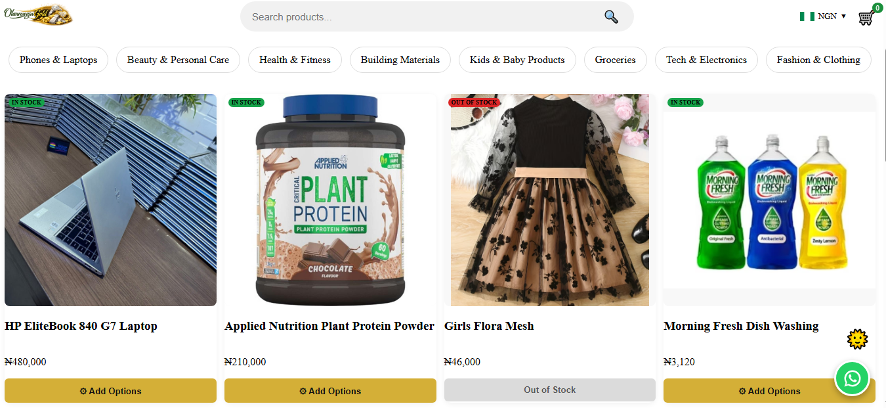Image resolution: width=886 pixels, height=408 pixels.
Task: Click the Girls Flora Mesh product title
Action: pyautogui.click(x=489, y=326)
